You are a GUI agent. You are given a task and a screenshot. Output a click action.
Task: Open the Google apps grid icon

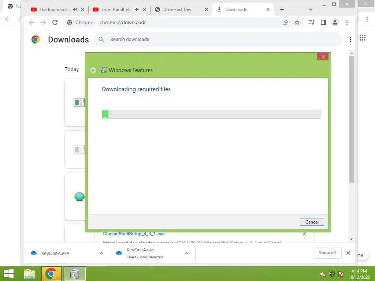click(363, 38)
